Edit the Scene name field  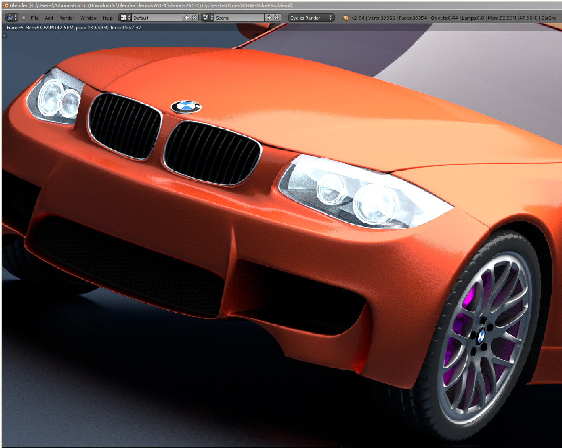(239, 18)
